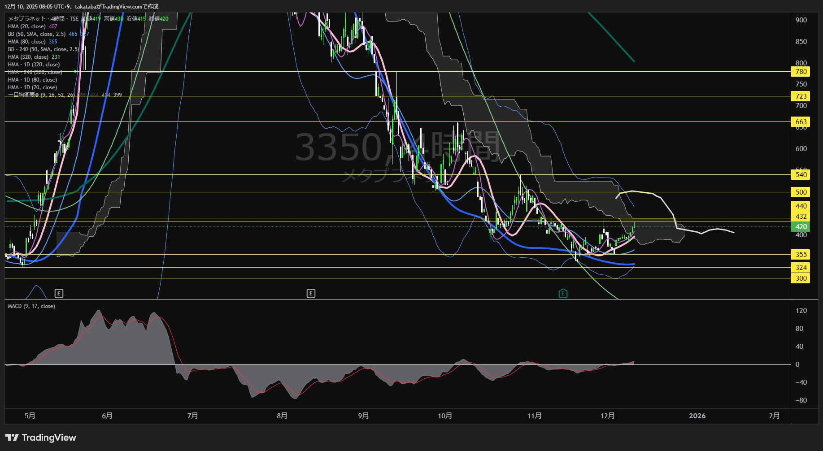The height and width of the screenshot is (451, 823).
Task: Click the 10月 label on the time axis
Action: [x=445, y=416]
